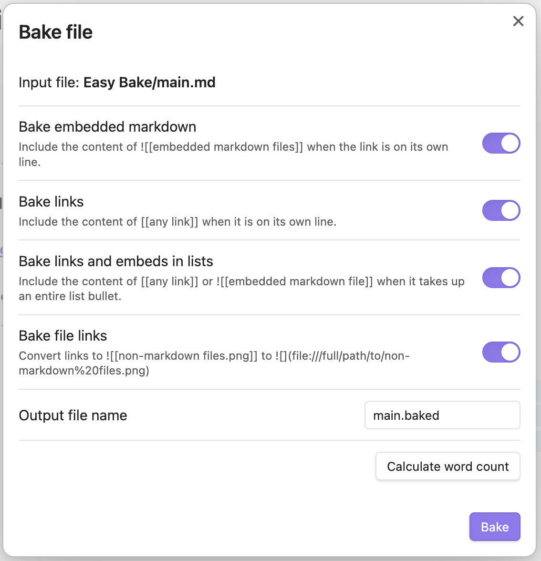The width and height of the screenshot is (541, 561).
Task: Click the purple Bake button
Action: 495,527
